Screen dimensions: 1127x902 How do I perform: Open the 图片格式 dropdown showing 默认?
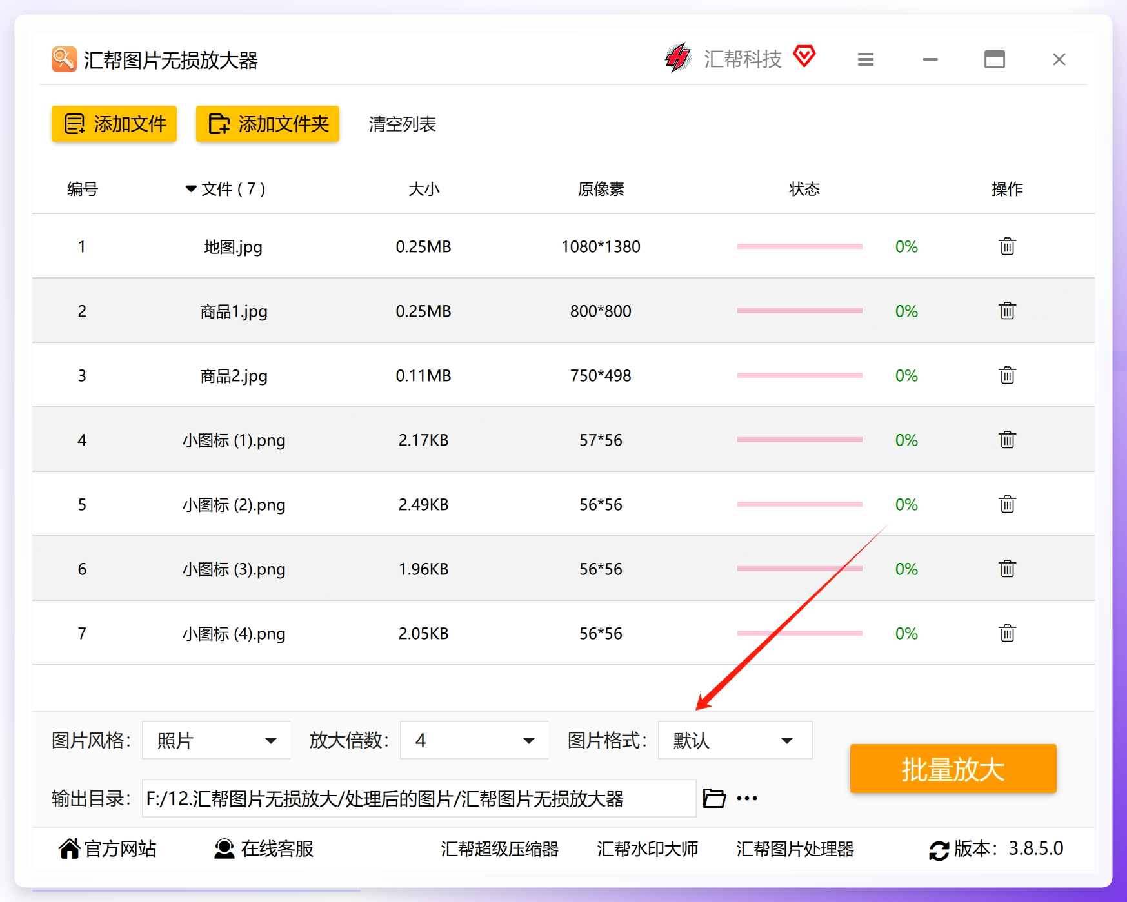[735, 740]
